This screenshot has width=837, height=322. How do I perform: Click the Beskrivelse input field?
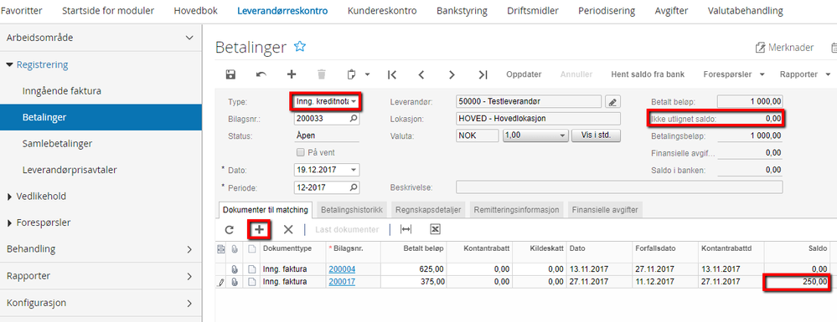pos(619,187)
